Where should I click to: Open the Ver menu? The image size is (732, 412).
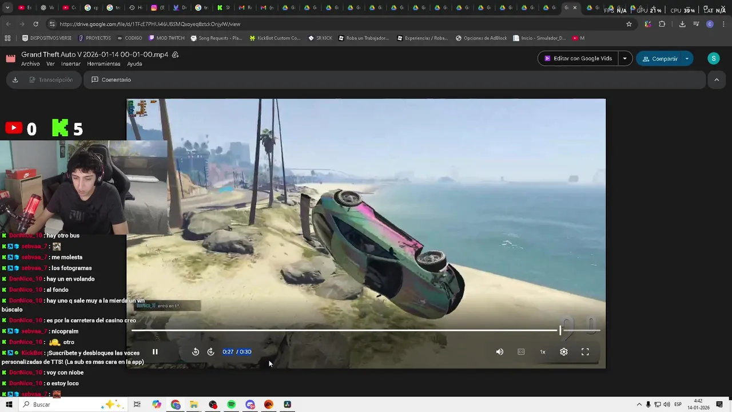pos(50,64)
